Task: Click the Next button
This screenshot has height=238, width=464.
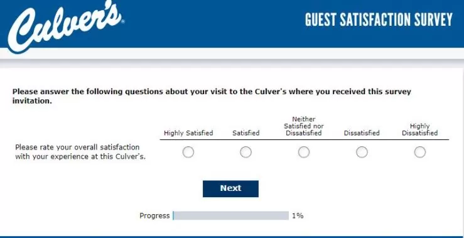Action: pyautogui.click(x=230, y=188)
